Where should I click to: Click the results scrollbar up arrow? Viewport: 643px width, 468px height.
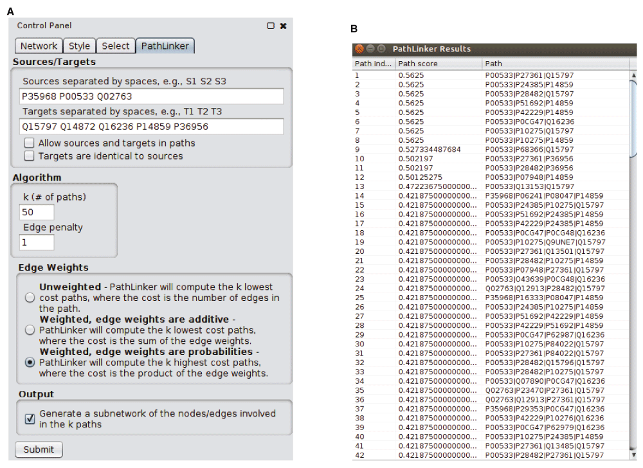pos(633,75)
